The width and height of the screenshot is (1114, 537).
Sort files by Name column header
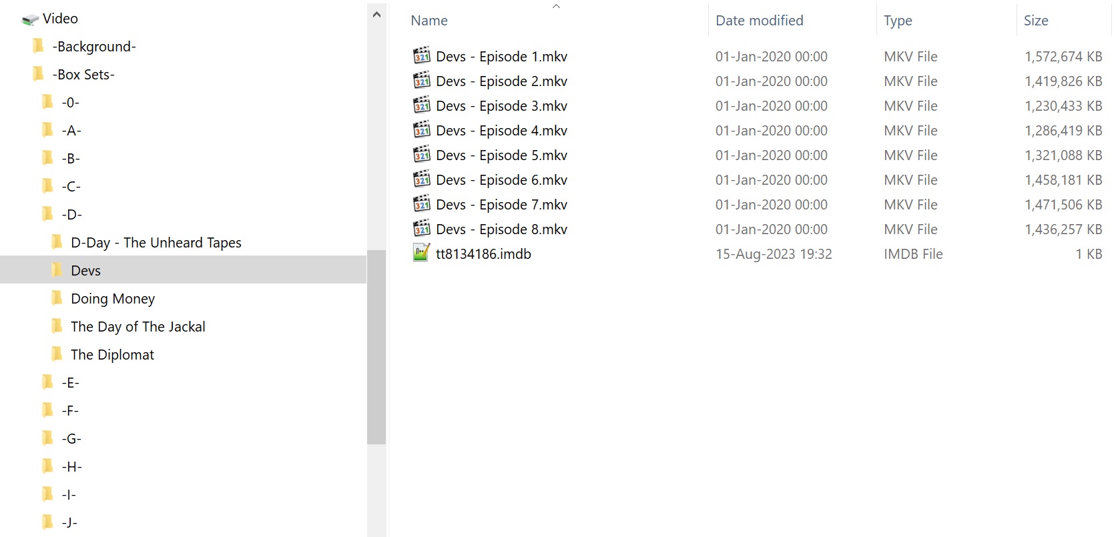pyautogui.click(x=429, y=21)
